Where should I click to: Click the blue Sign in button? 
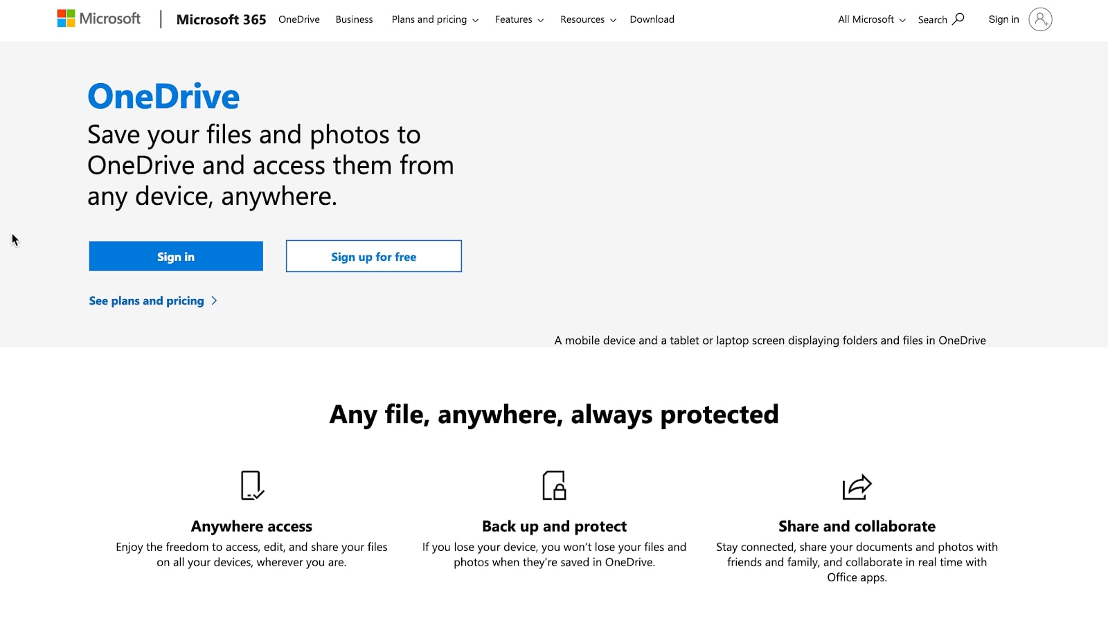(175, 256)
